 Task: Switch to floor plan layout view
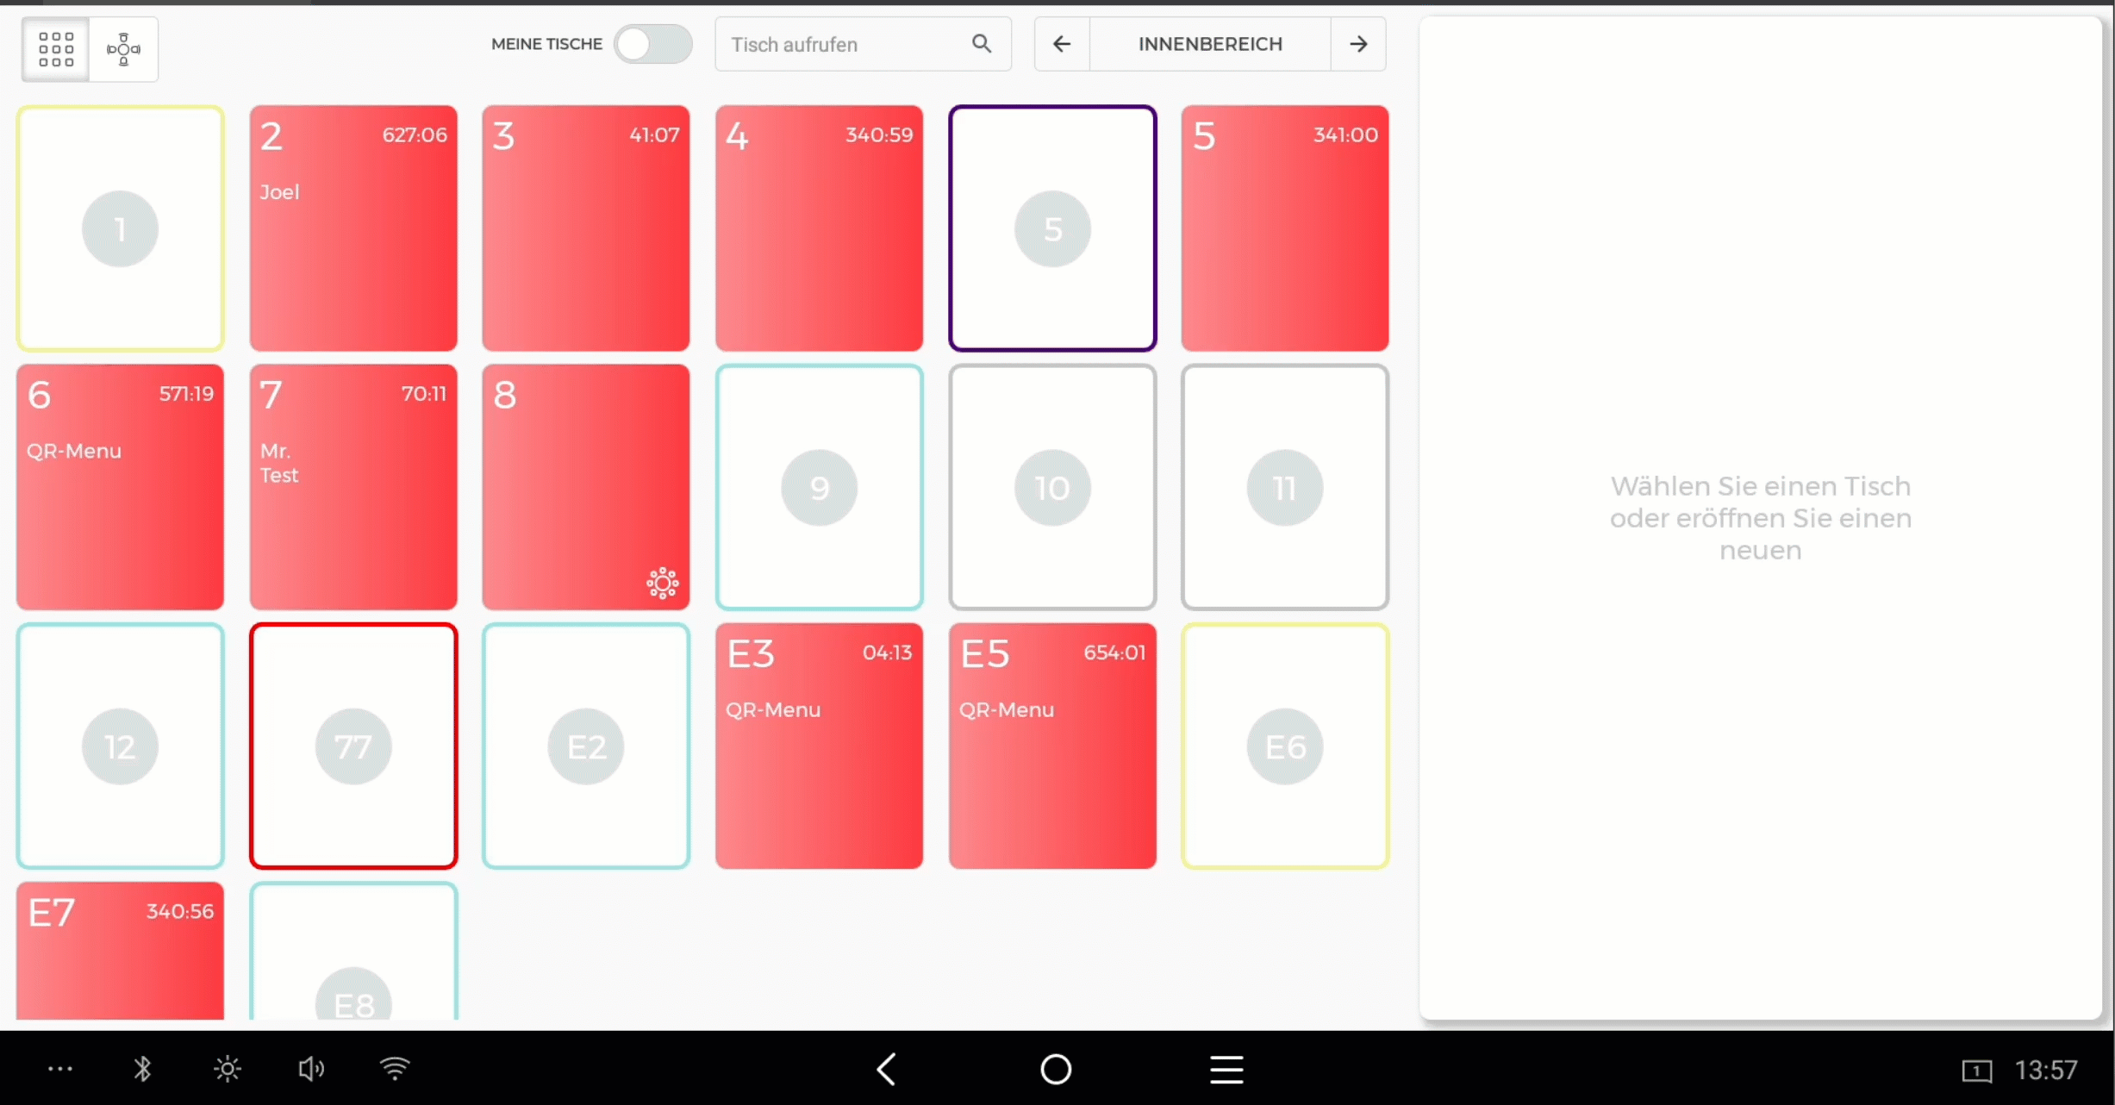tap(123, 49)
